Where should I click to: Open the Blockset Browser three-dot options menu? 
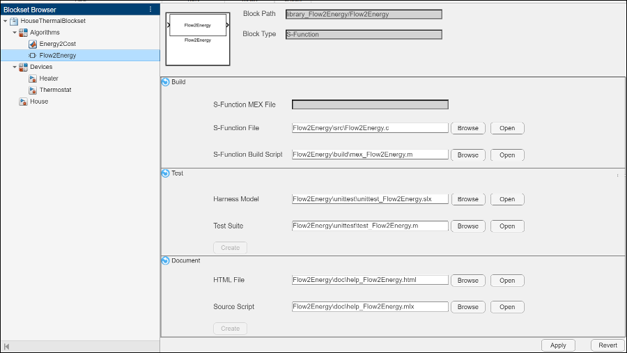[150, 9]
